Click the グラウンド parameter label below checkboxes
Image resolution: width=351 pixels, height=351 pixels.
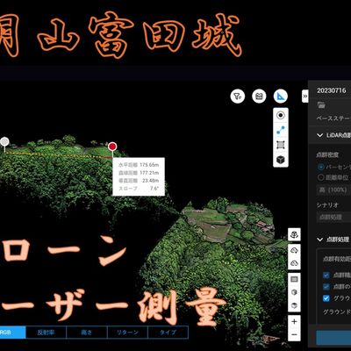coord(337,312)
